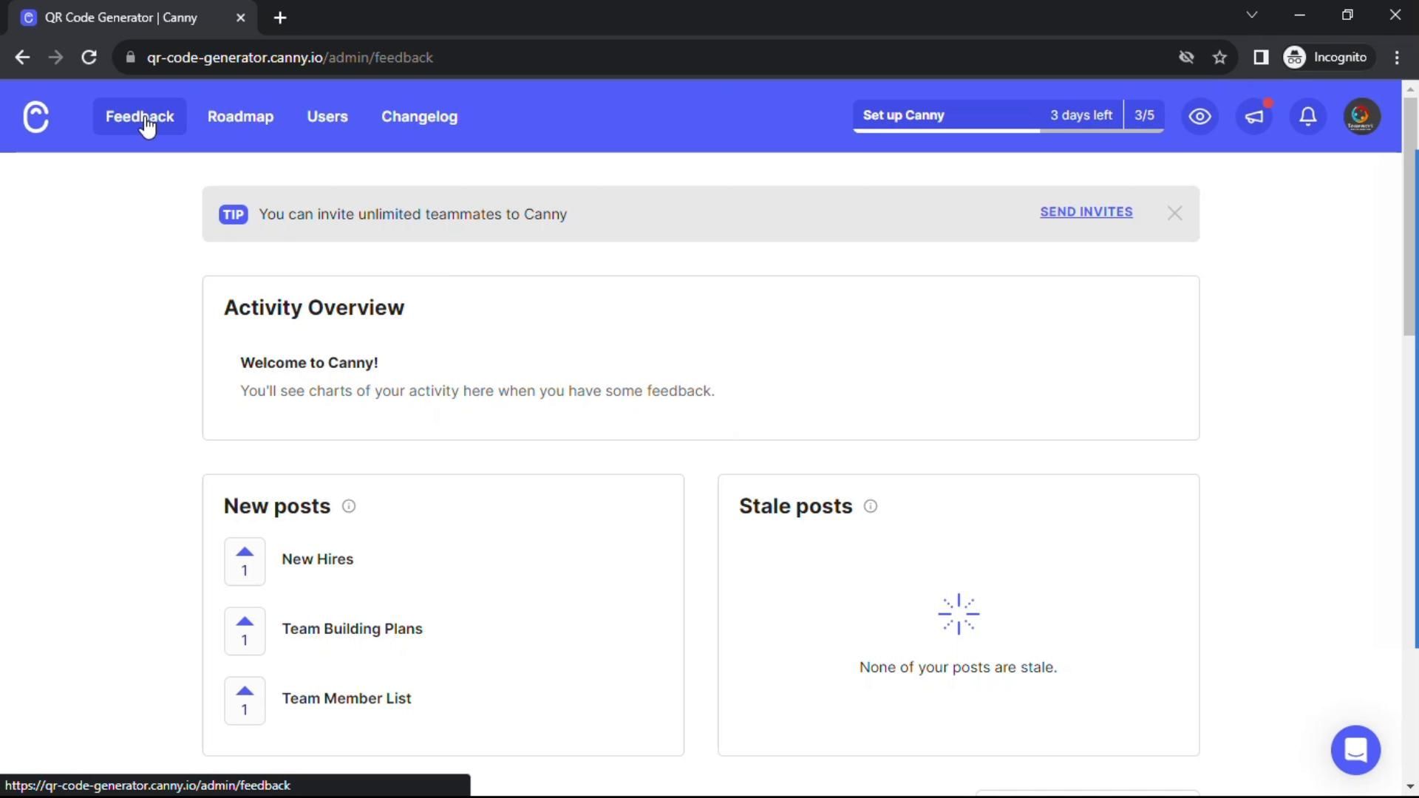
Task: Open the notifications bell
Action: coord(1308,117)
